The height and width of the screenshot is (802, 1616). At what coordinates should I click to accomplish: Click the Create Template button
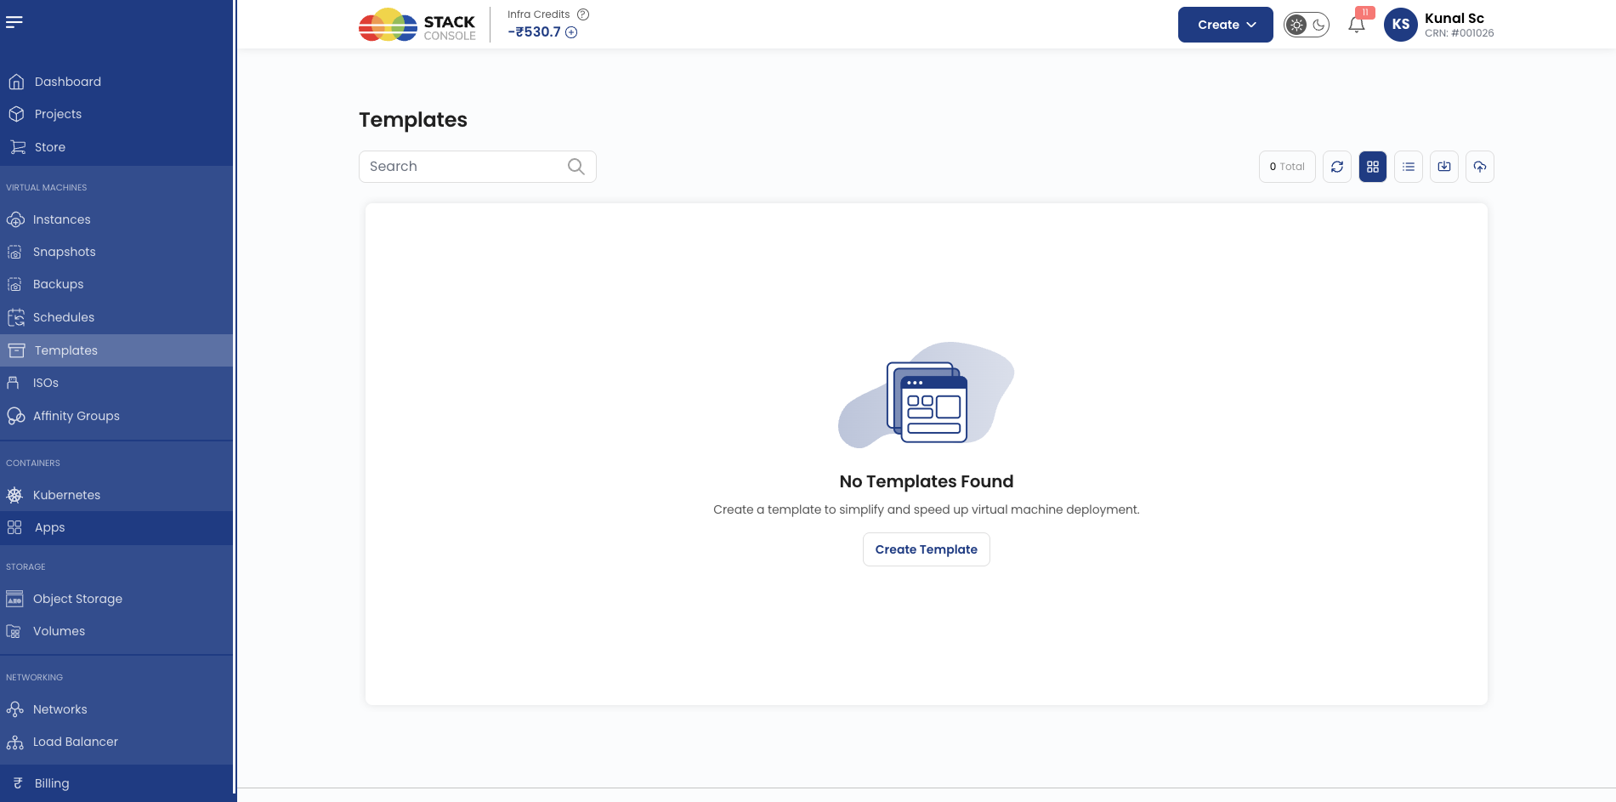click(x=927, y=549)
